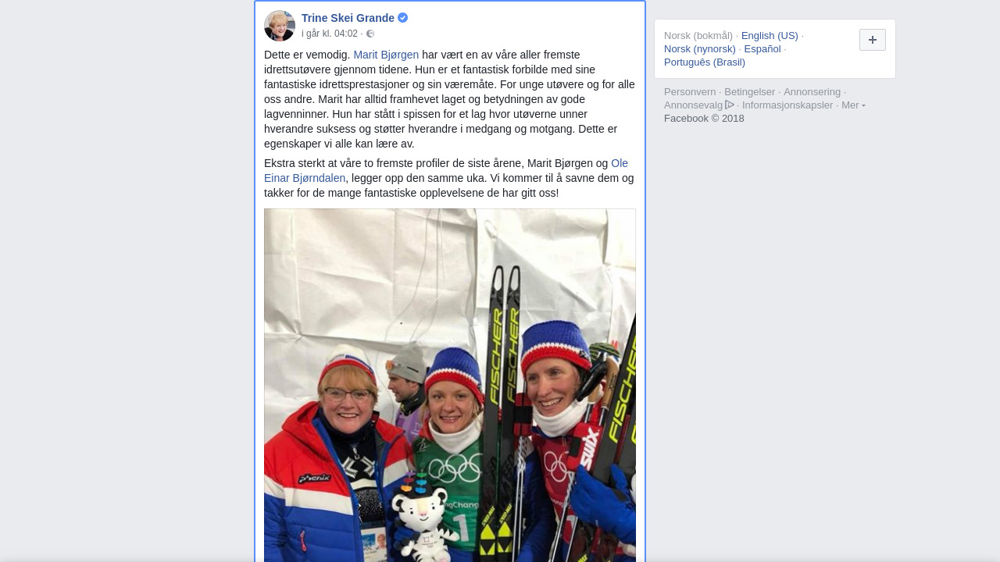Open the Annonsering footer link
The image size is (1000, 562).
(x=812, y=91)
